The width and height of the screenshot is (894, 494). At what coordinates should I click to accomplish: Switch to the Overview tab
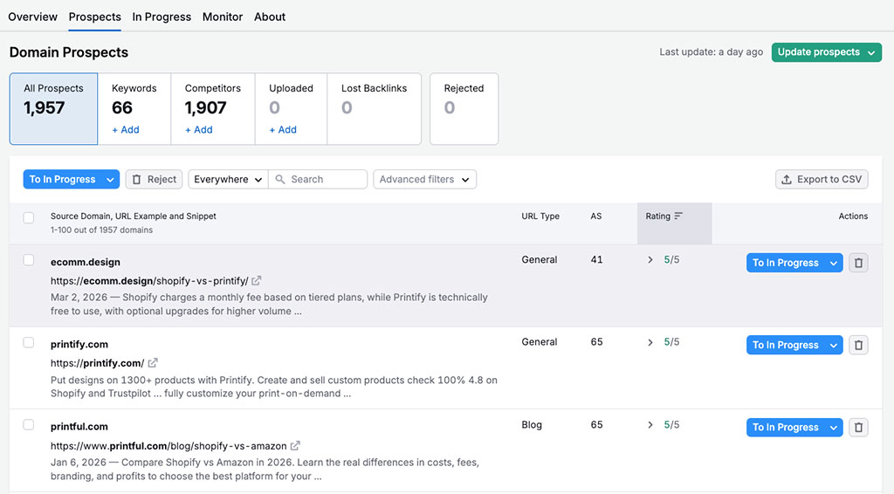[x=32, y=17]
